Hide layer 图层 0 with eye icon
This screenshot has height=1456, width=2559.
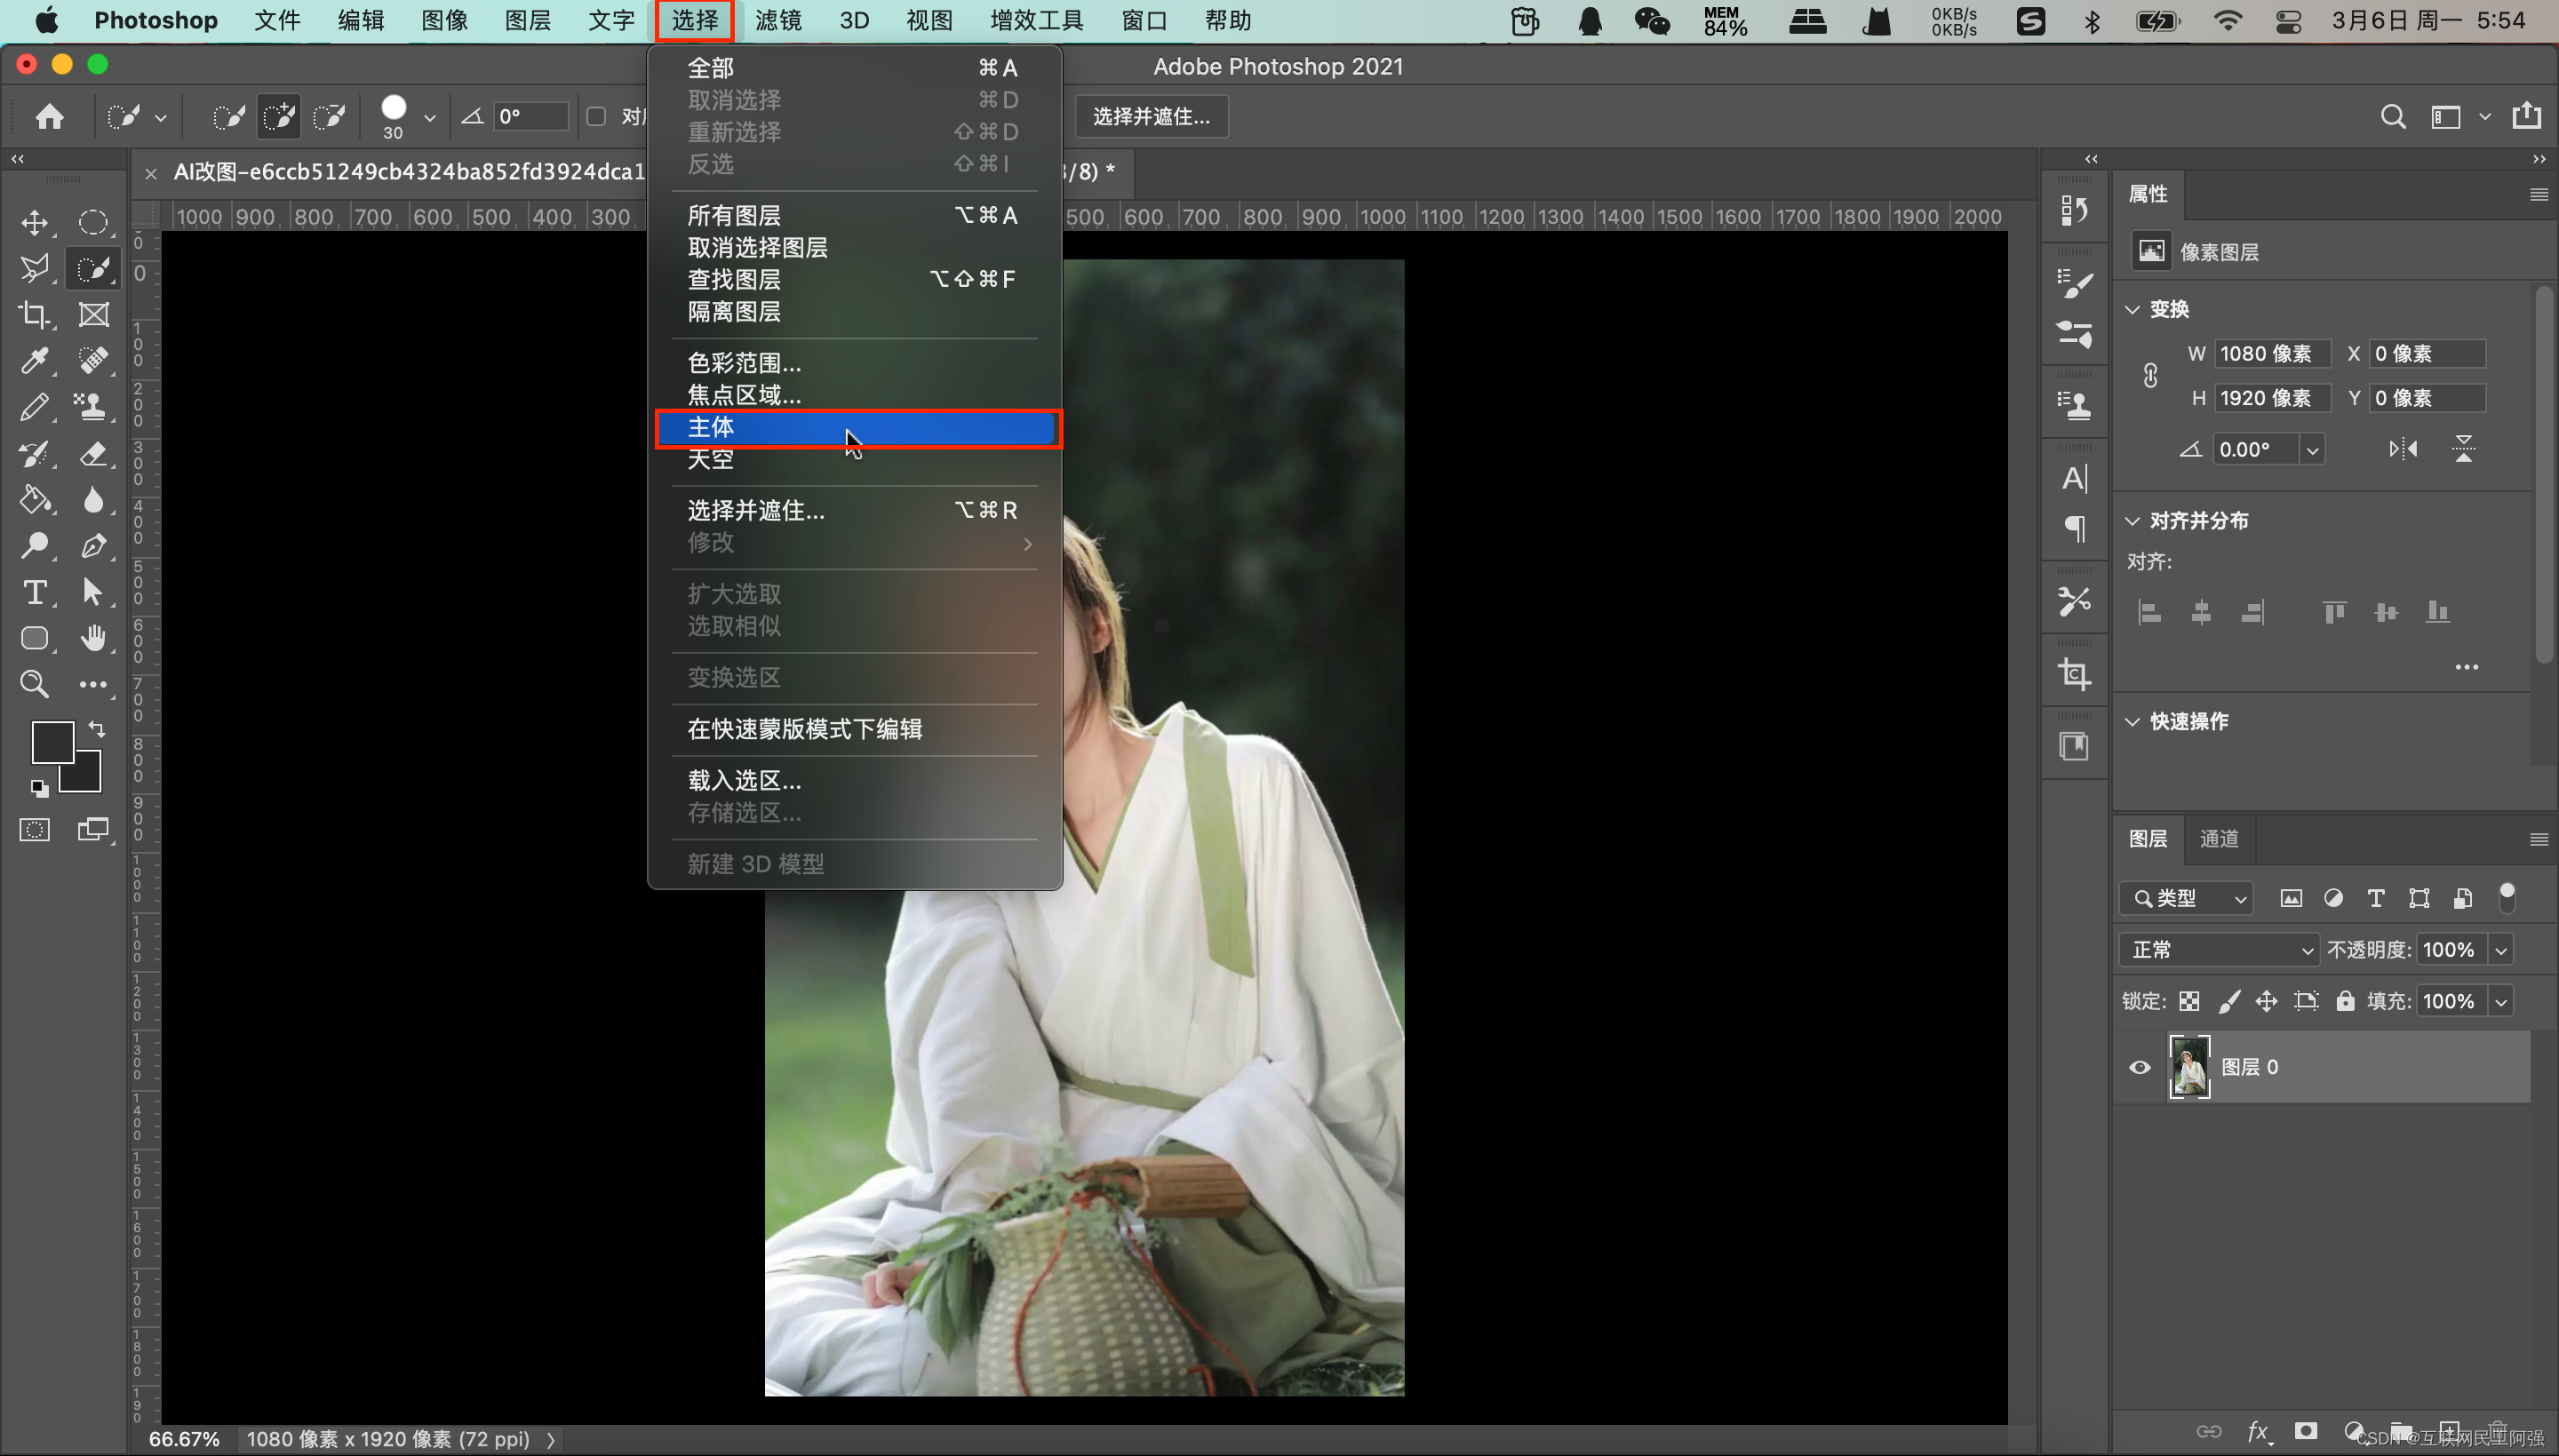[x=2139, y=1067]
